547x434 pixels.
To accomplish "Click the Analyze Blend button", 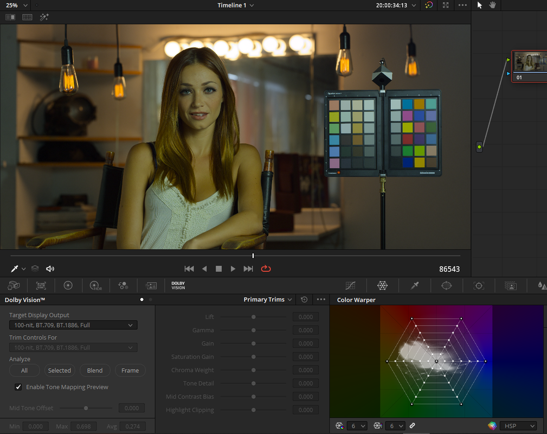I will [95, 371].
